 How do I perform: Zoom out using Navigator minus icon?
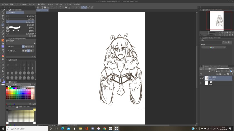223,33
